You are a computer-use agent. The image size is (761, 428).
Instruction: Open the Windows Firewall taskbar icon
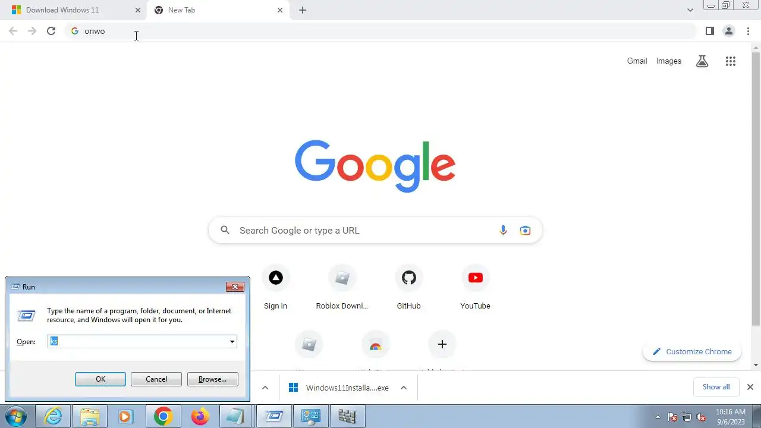coord(347,416)
